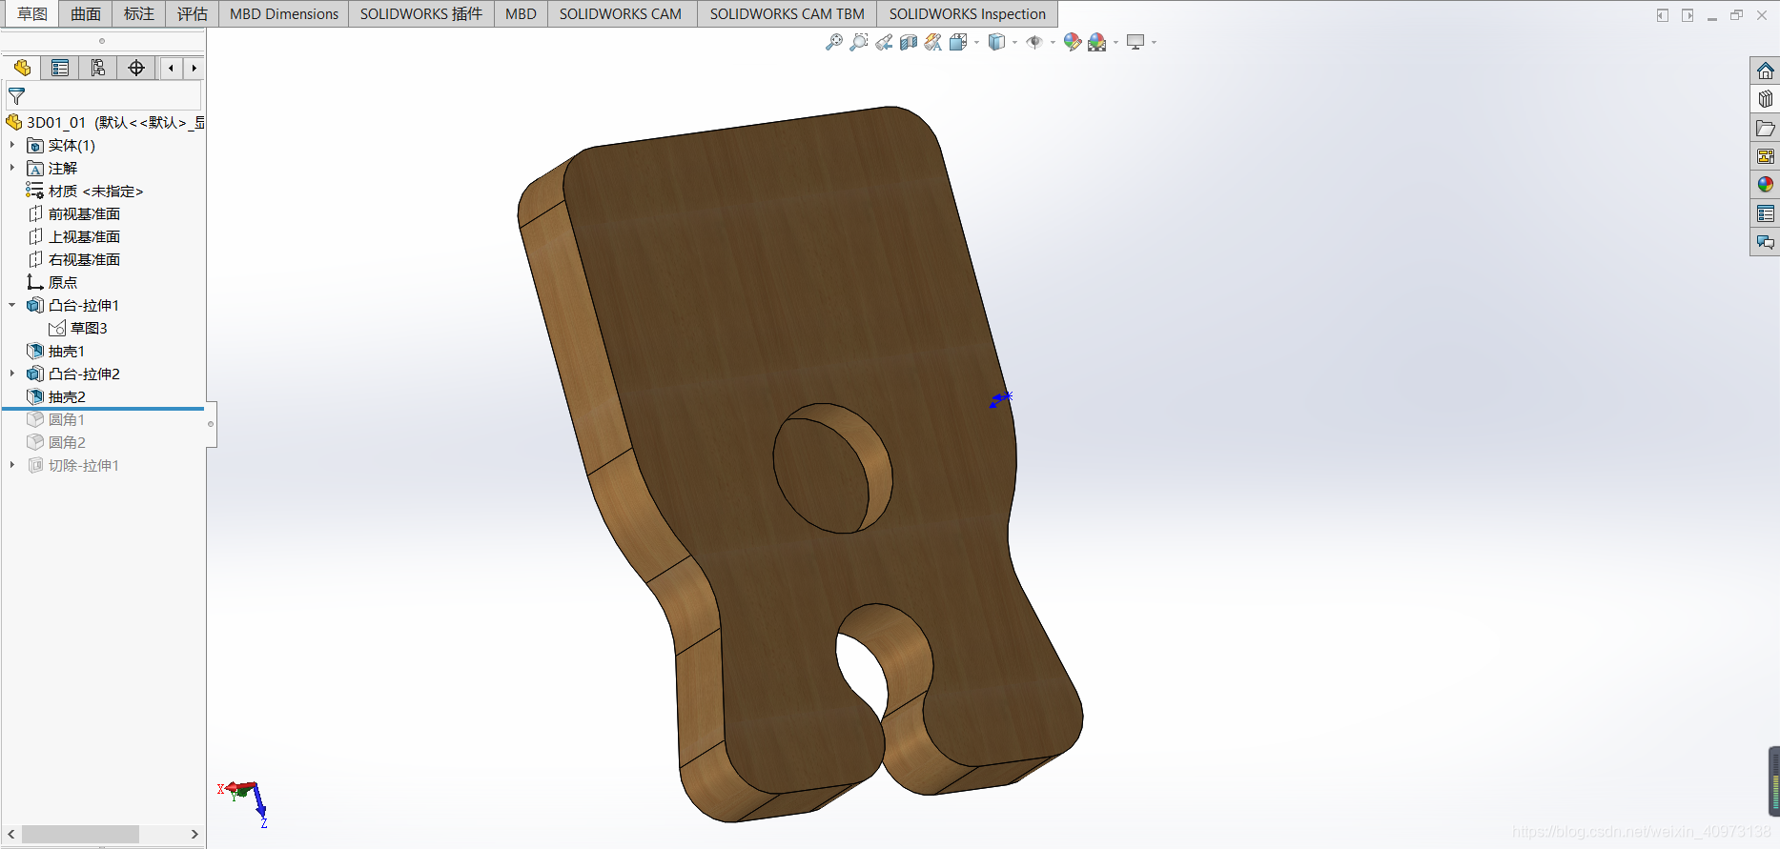
Task: Select the 3D01_01 root part node
Action: click(105, 122)
